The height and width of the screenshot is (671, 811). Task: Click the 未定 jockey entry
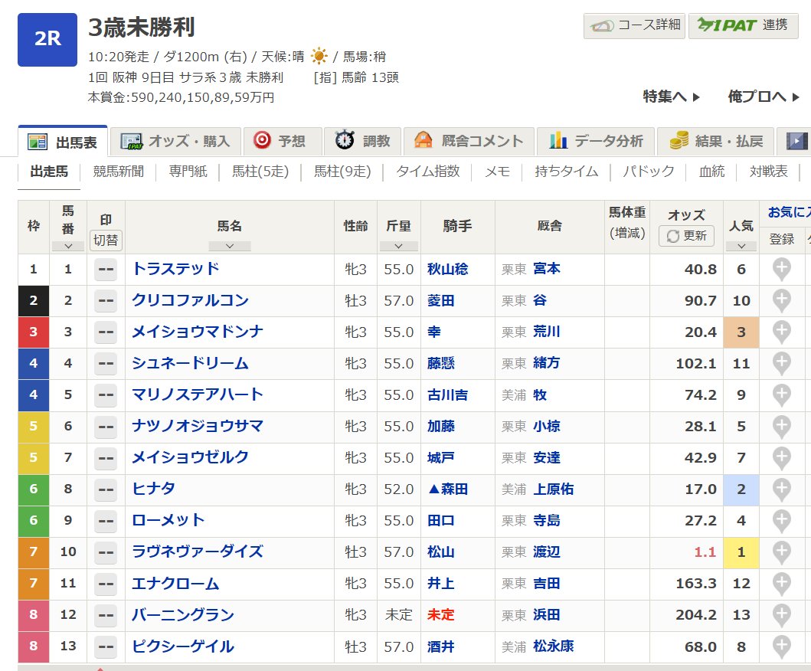click(440, 614)
